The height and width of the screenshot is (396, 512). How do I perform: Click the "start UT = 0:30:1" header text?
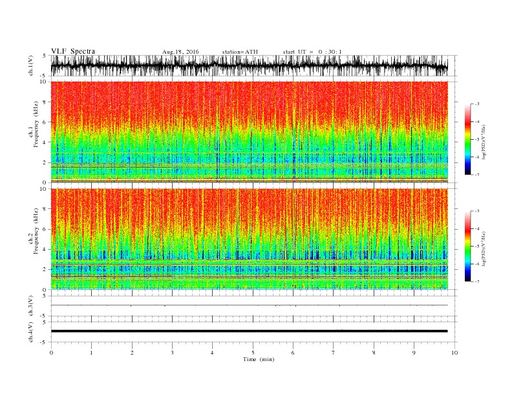[312, 52]
